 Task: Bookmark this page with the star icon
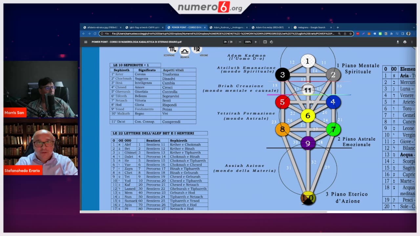(x=350, y=33)
